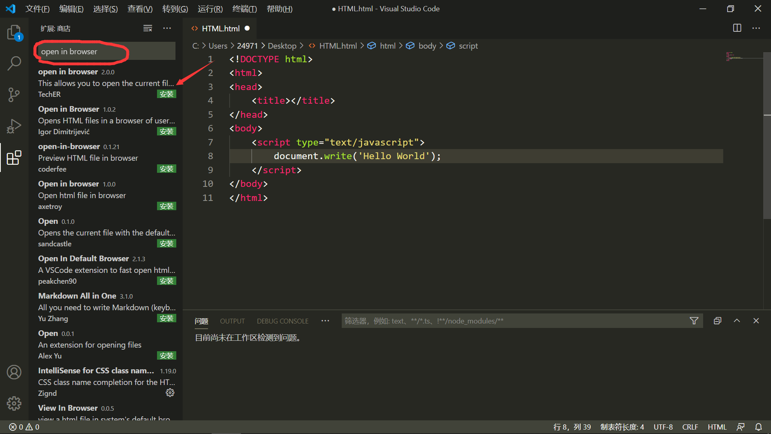Image resolution: width=771 pixels, height=434 pixels.
Task: Open the filter funnel in Problems panel
Action: [694, 321]
